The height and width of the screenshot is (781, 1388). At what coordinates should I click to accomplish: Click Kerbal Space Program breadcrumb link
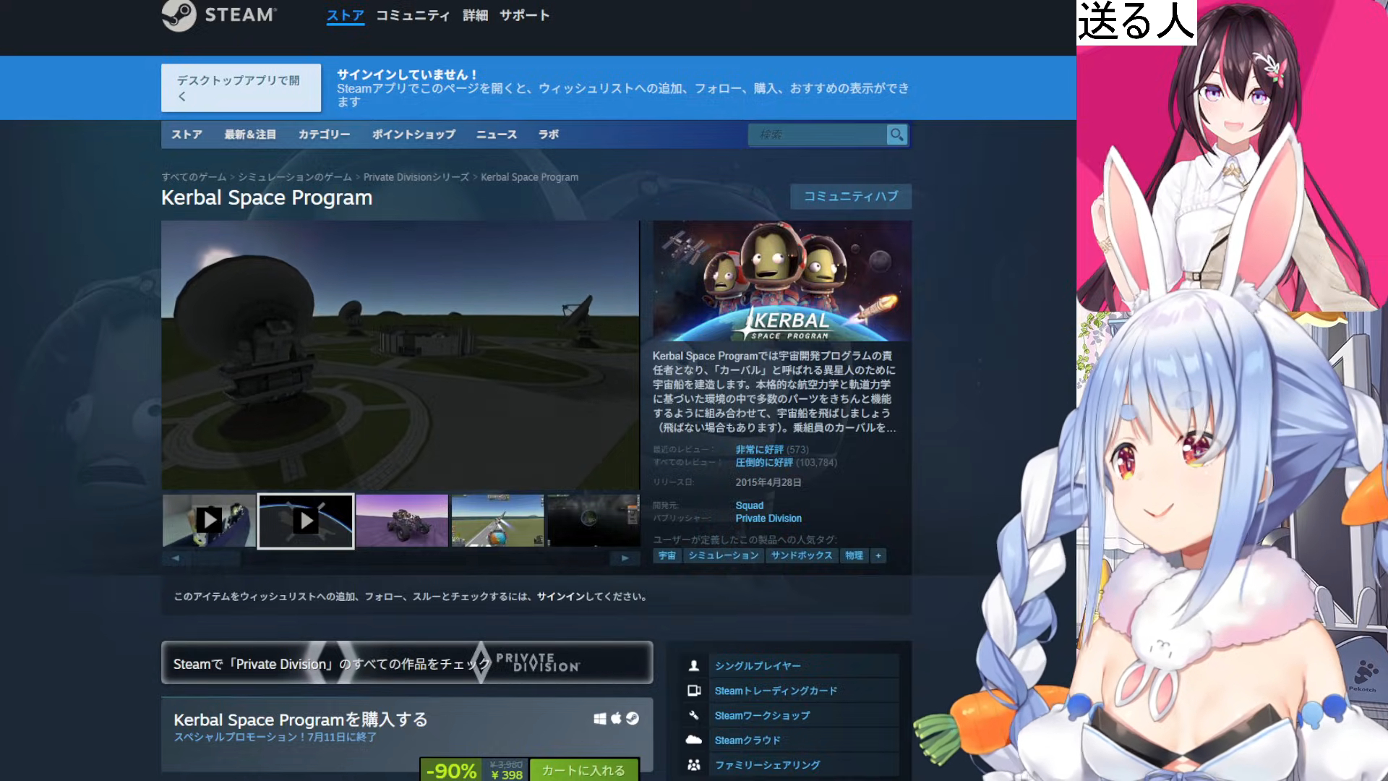529,177
